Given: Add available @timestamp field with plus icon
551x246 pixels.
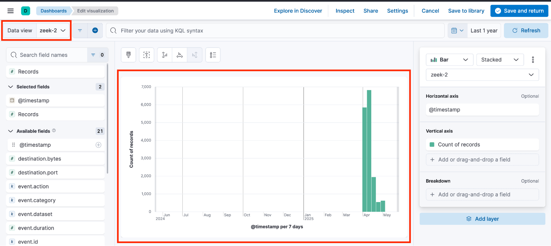Looking at the screenshot, I should [x=98, y=145].
